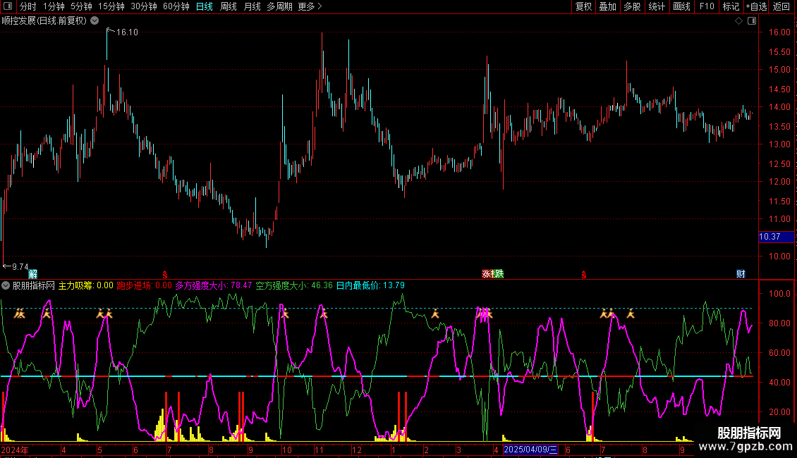797x458 pixels.
Task: Open the 更多 periods expander
Action: pyautogui.click(x=310, y=6)
